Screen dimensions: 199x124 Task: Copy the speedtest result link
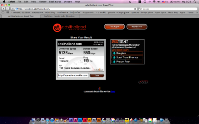pos(97,75)
